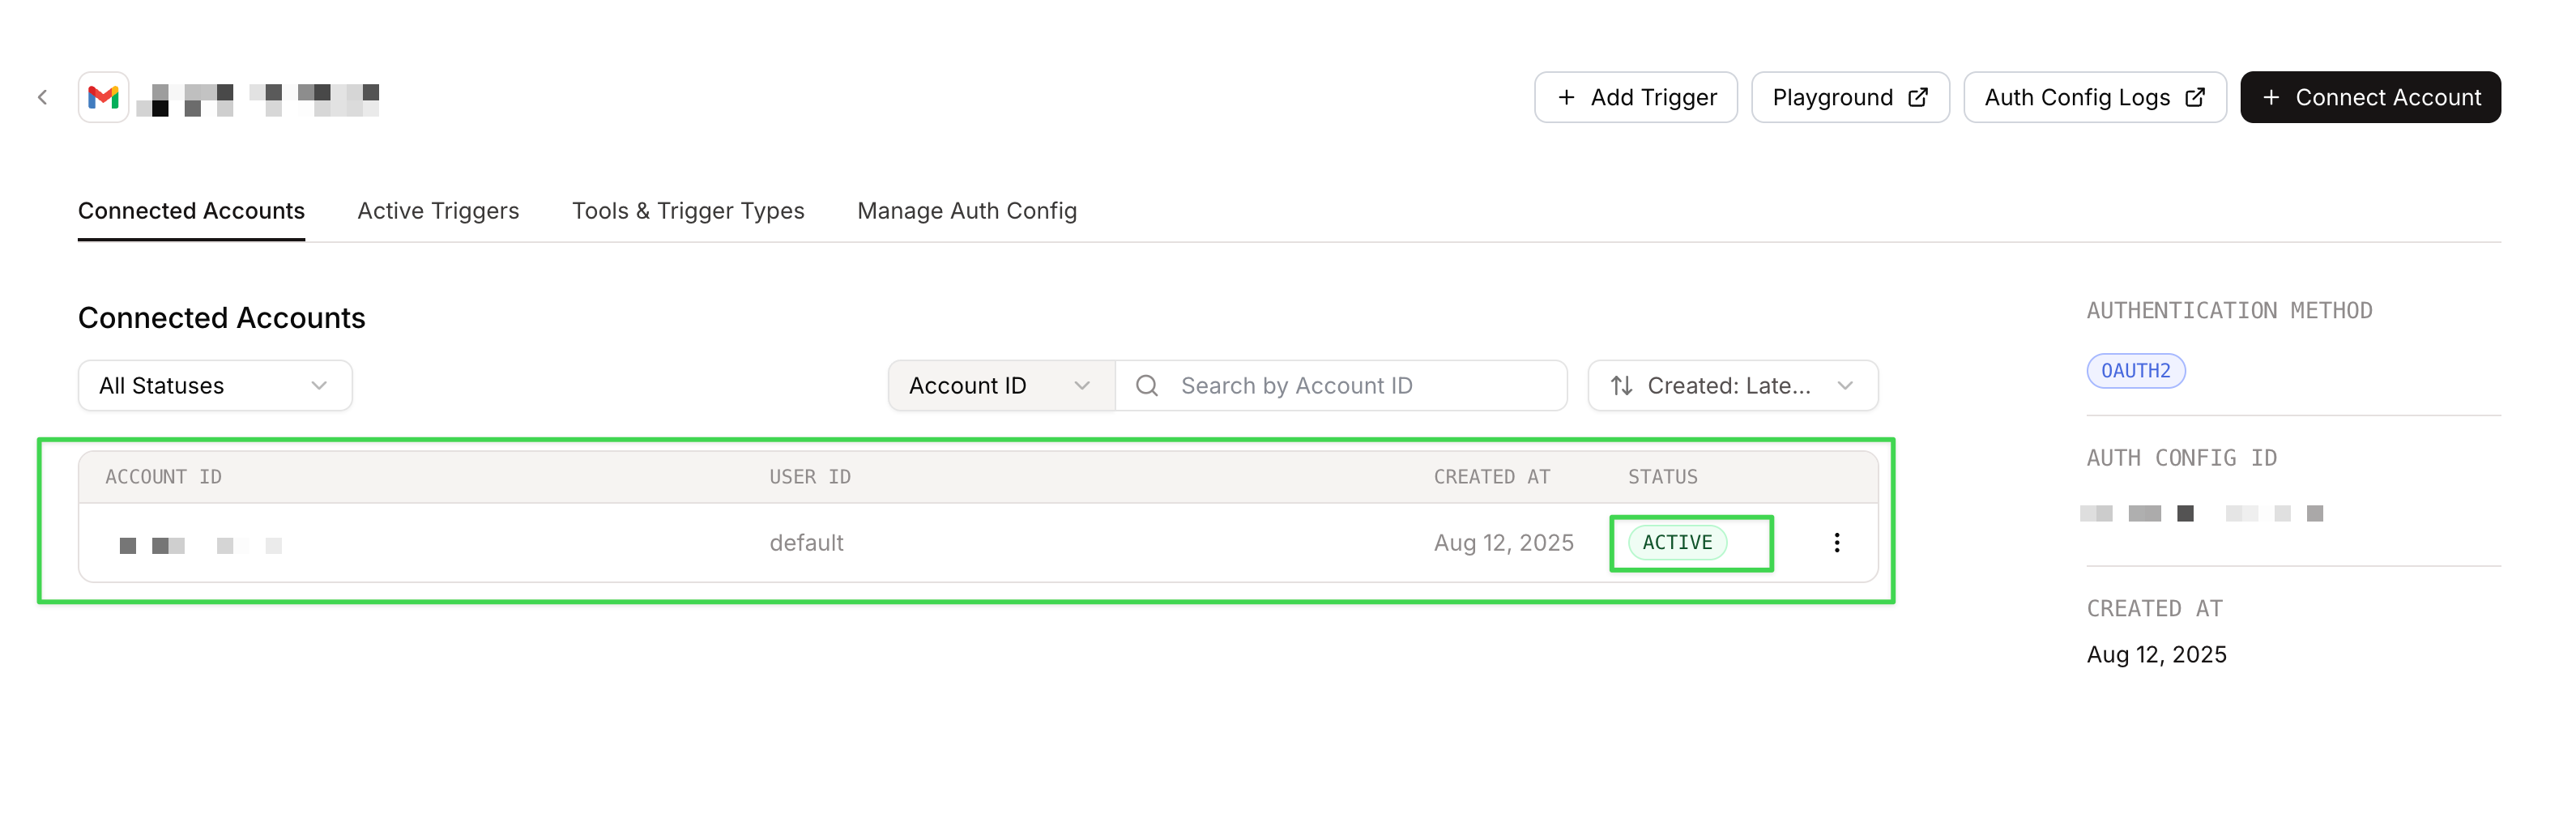Click the plus icon on Add Trigger

tap(1566, 97)
